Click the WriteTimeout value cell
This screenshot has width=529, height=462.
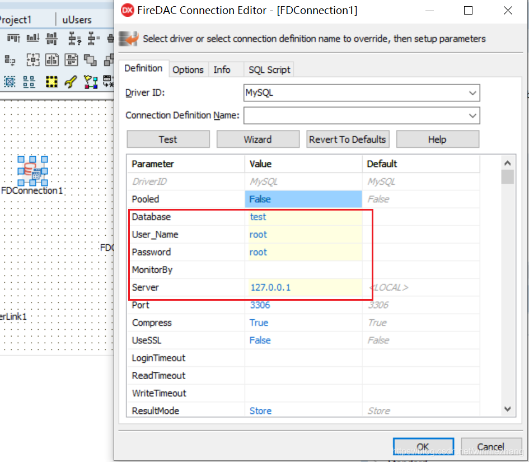(x=303, y=393)
